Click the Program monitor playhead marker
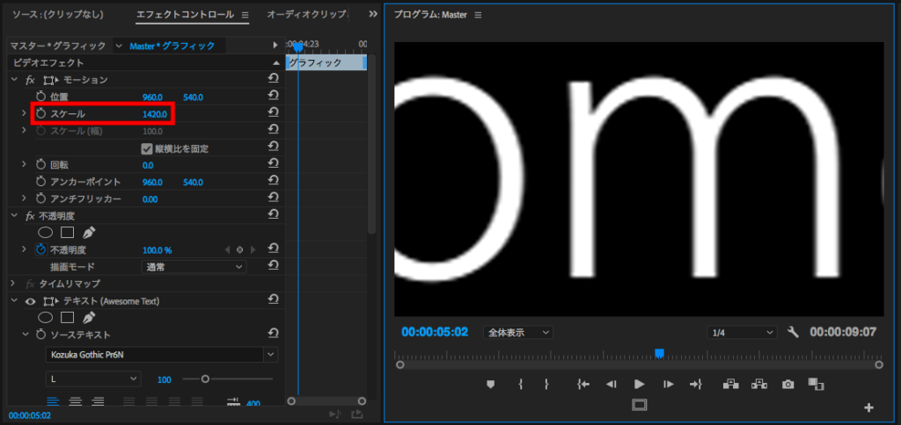901x425 pixels. pos(660,353)
